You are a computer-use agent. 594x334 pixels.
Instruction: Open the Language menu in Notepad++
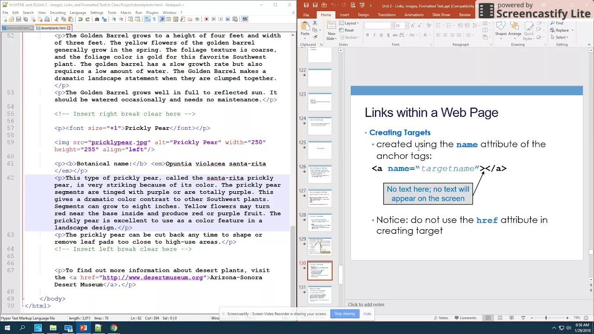[77, 13]
